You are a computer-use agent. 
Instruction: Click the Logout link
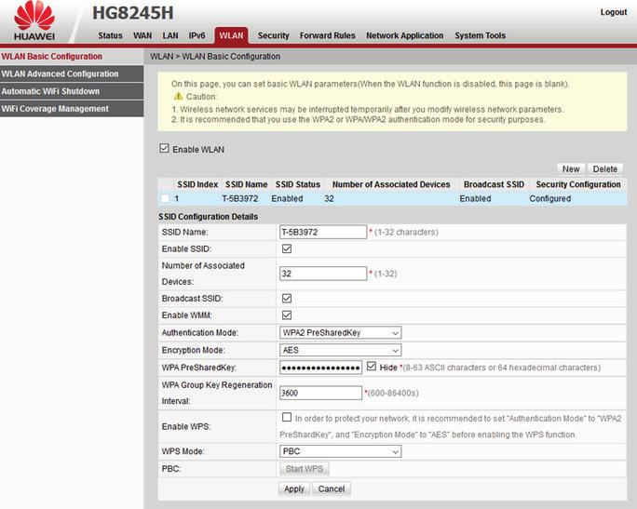pos(614,12)
